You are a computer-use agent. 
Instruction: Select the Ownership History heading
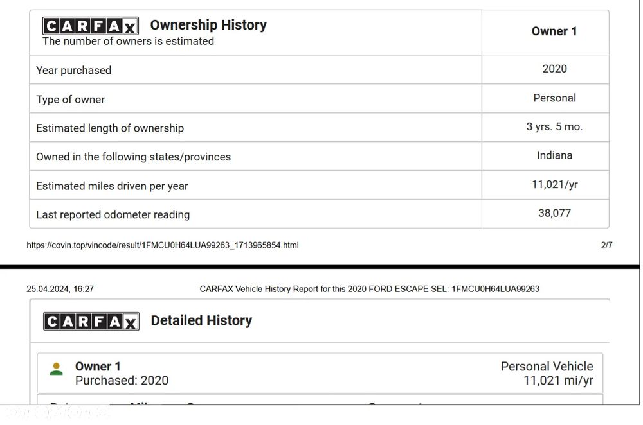click(208, 25)
